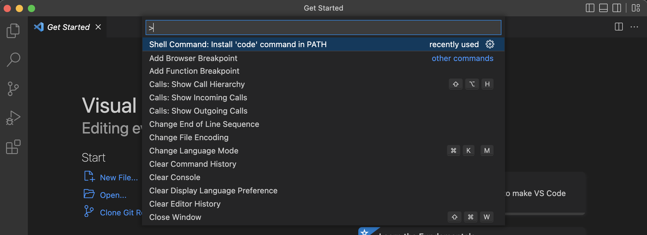Open the Source Control view
This screenshot has height=235, width=647.
click(x=13, y=89)
